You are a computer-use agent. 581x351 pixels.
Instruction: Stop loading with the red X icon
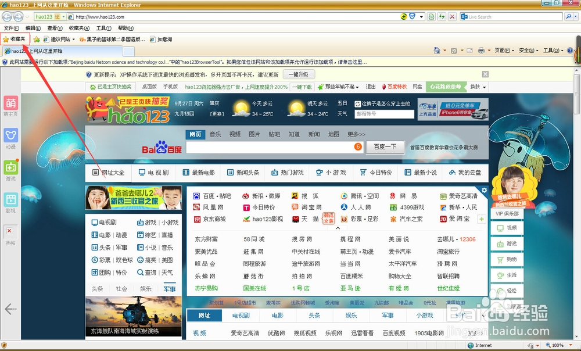[452, 17]
